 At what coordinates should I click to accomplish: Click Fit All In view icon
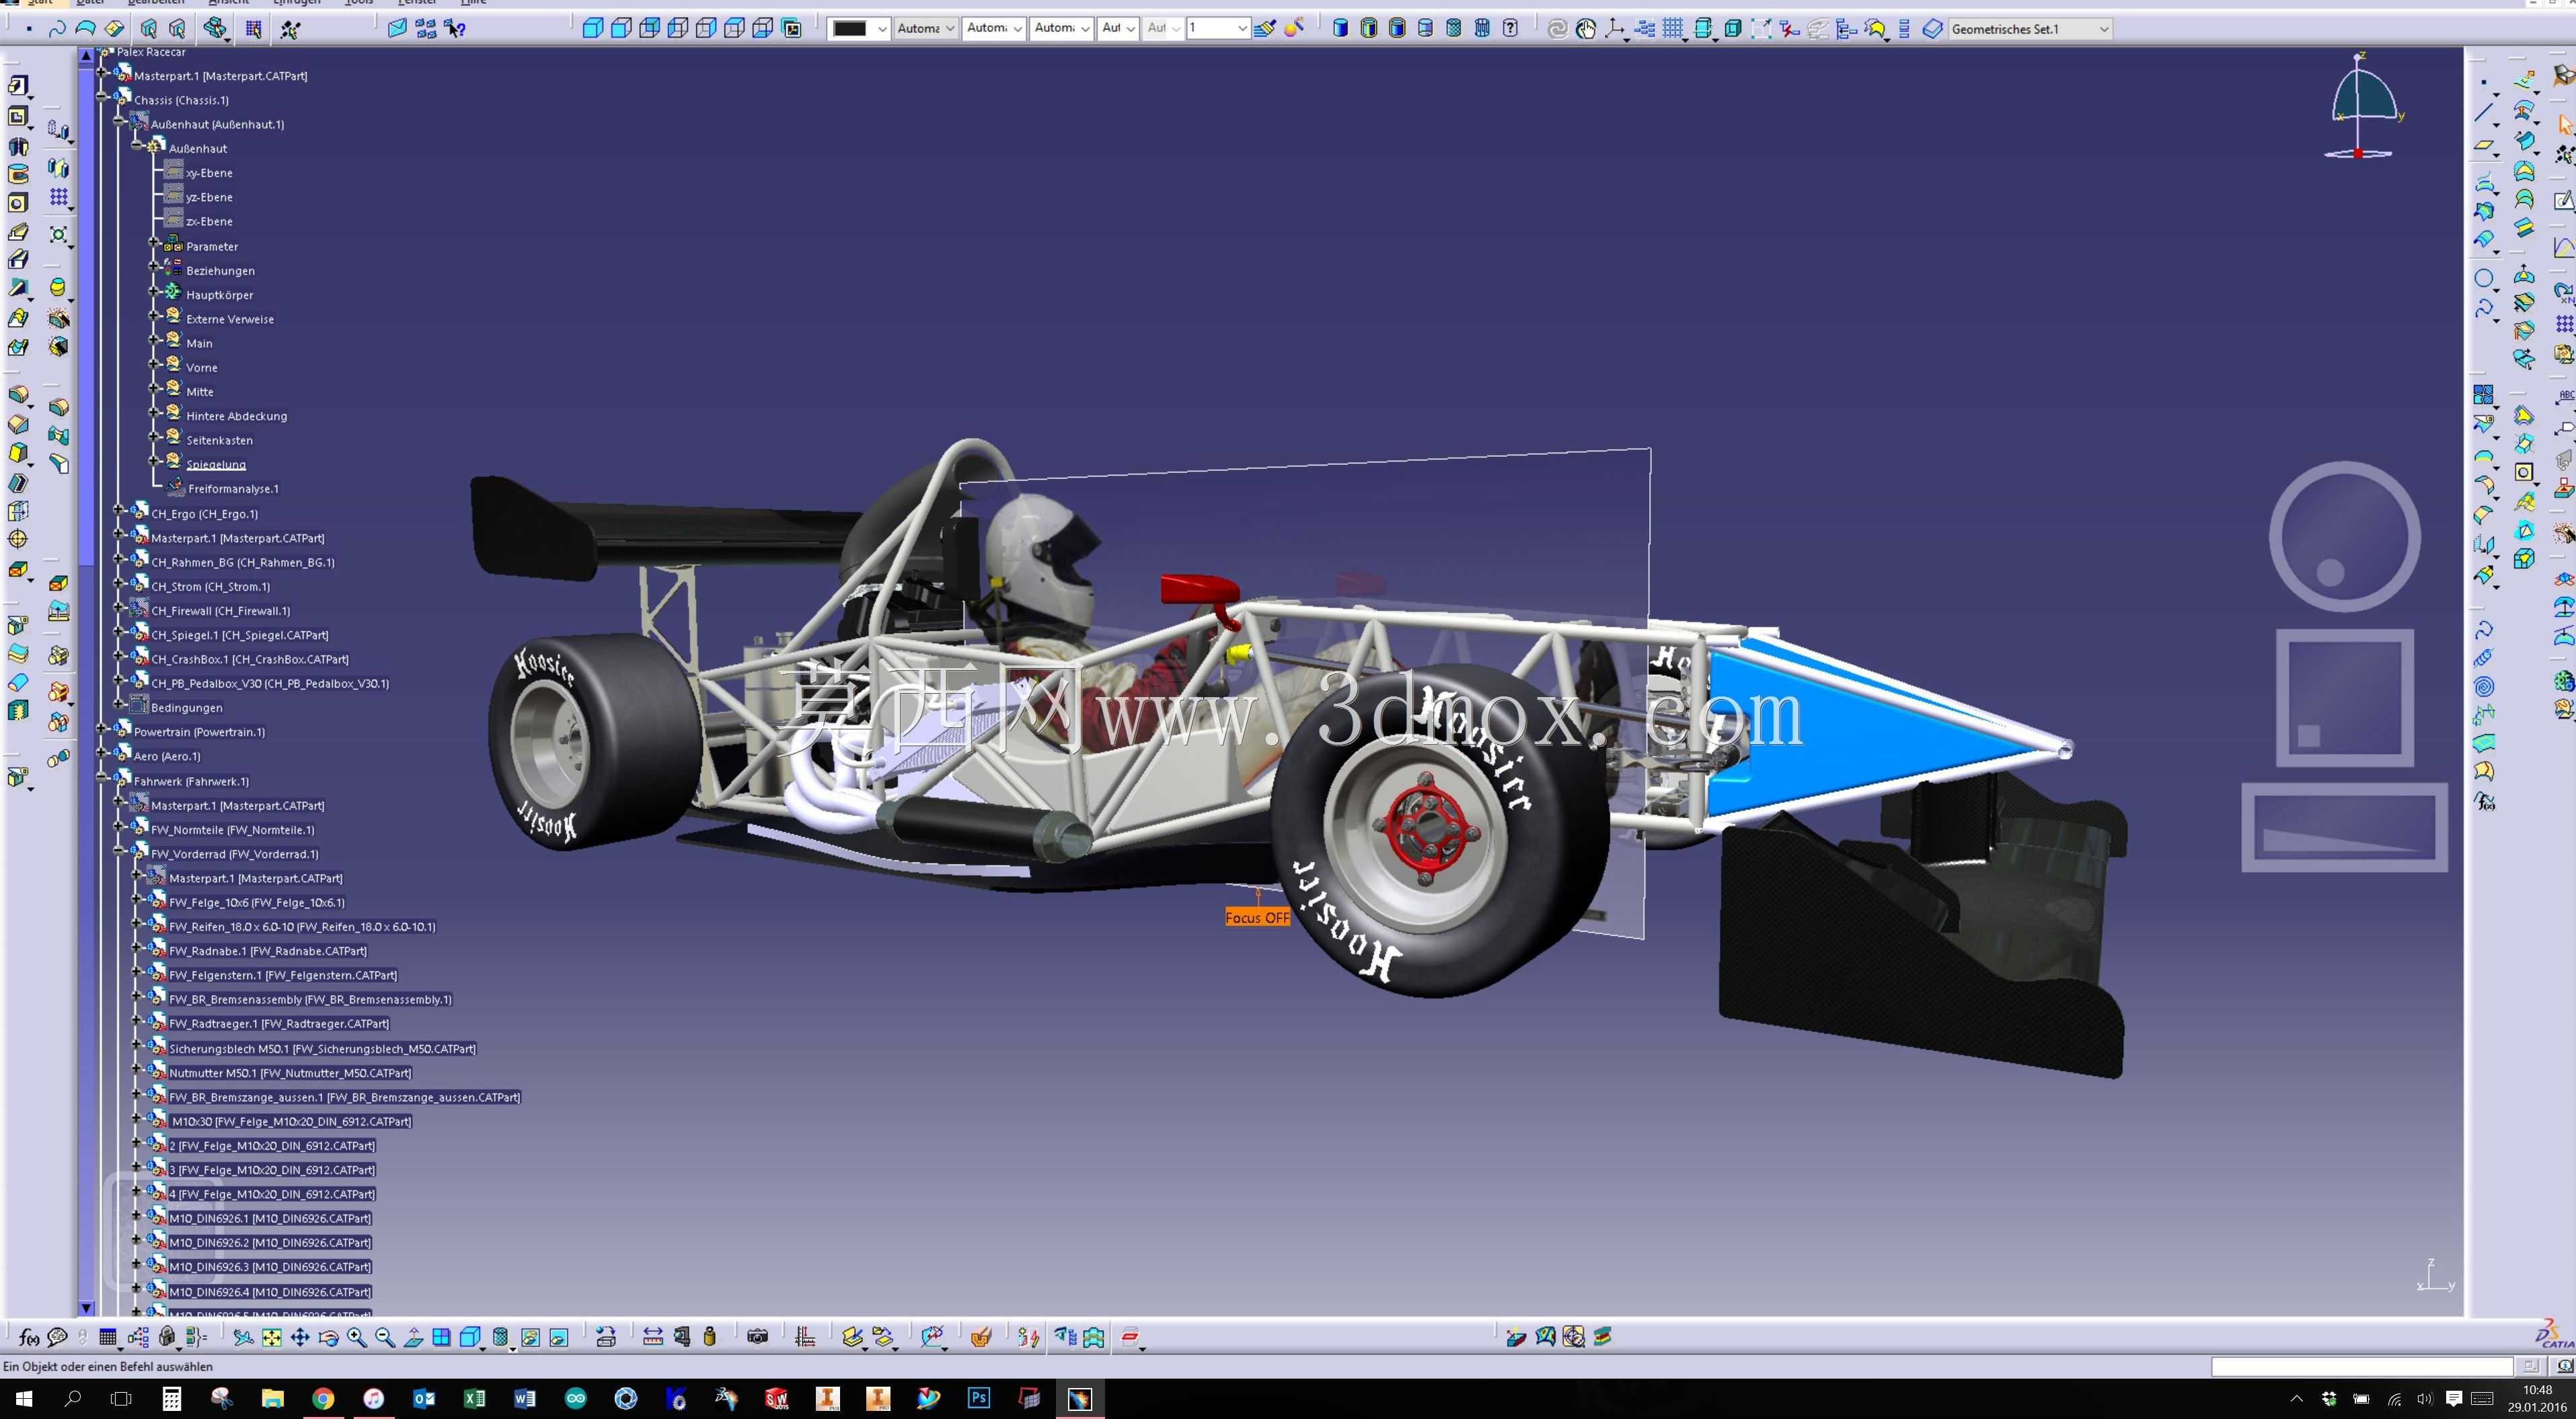click(x=271, y=1337)
